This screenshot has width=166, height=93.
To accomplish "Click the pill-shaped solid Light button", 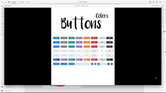I will 102,47.
